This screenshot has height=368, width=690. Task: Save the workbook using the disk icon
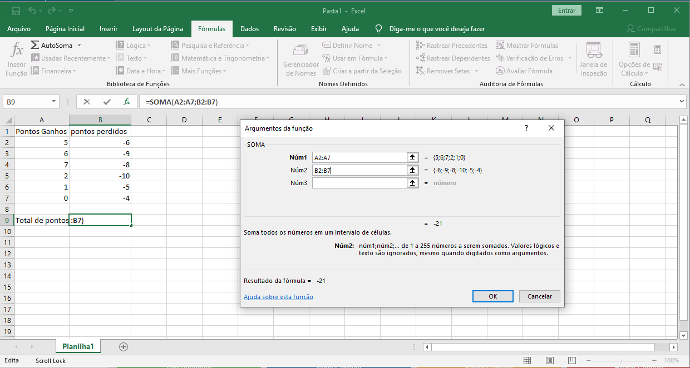click(x=16, y=11)
